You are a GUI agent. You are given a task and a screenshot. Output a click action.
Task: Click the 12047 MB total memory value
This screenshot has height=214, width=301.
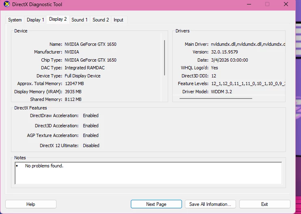(x=74, y=83)
